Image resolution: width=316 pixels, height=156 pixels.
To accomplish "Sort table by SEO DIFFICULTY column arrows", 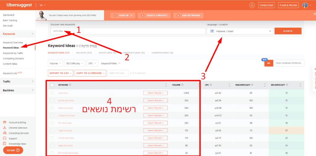I will (300, 85).
